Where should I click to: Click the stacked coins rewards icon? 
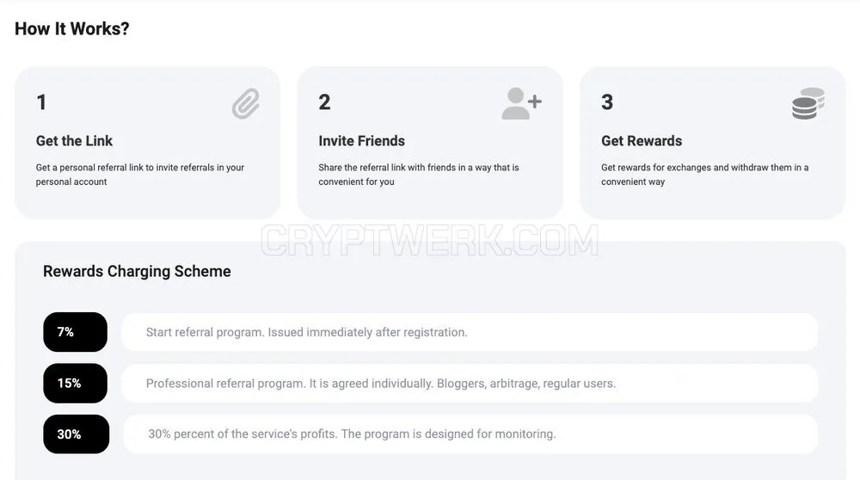[808, 103]
